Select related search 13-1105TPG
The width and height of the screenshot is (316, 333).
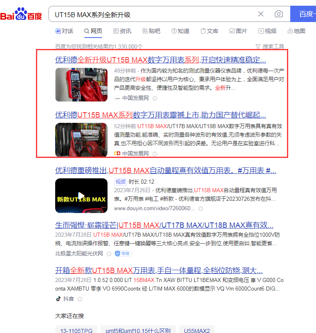pos(76,331)
